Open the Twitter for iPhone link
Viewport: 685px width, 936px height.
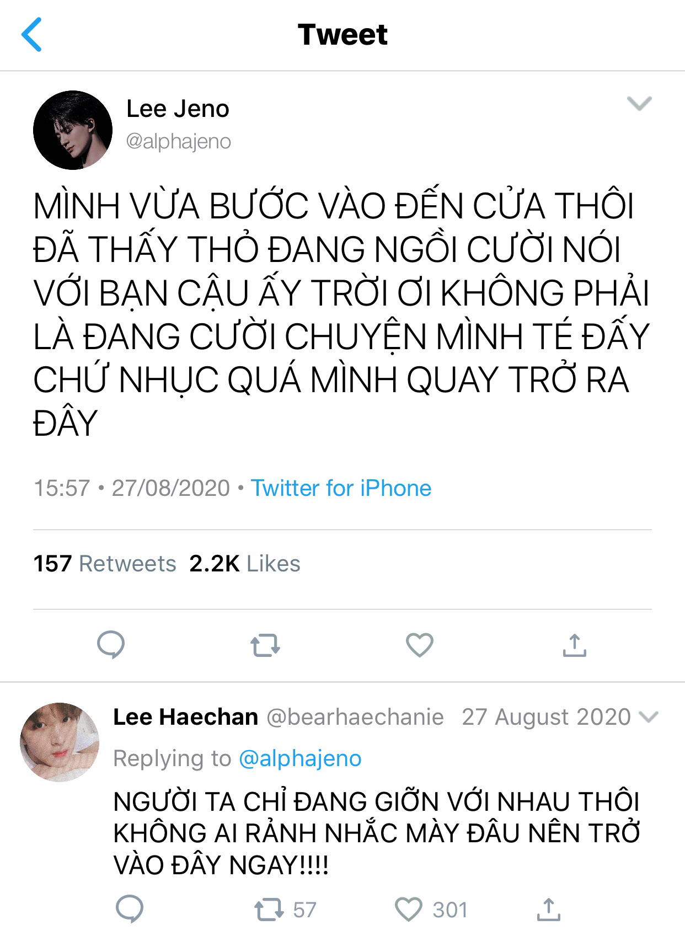(x=341, y=488)
